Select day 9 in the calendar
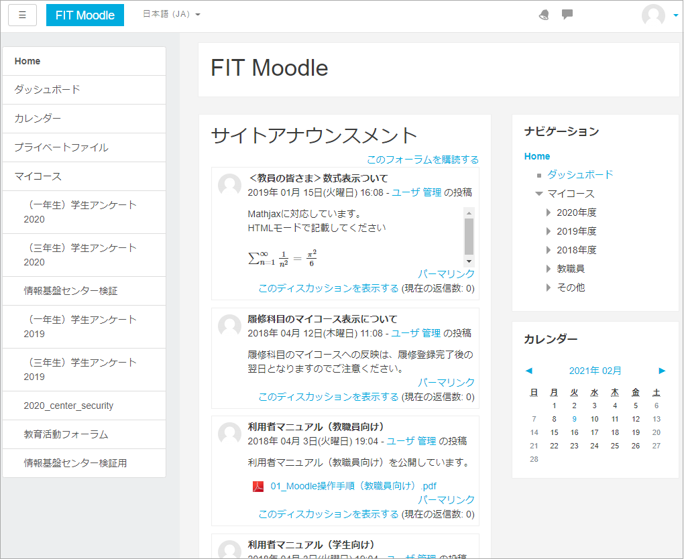 (x=575, y=419)
